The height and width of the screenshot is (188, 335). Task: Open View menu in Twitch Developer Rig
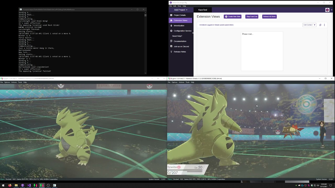tap(179, 6)
